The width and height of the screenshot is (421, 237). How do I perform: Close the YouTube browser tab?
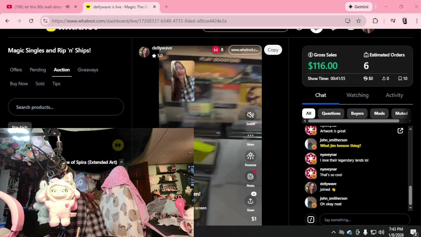pyautogui.click(x=75, y=7)
